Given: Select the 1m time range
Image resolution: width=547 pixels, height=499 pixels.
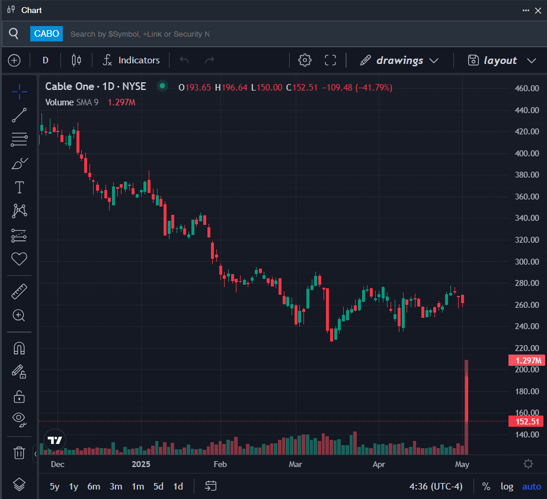Looking at the screenshot, I should click(138, 486).
